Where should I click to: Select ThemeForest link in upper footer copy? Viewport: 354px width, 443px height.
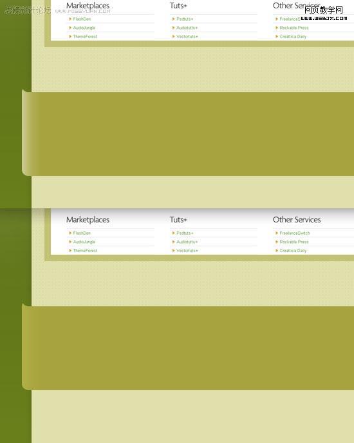click(x=85, y=37)
